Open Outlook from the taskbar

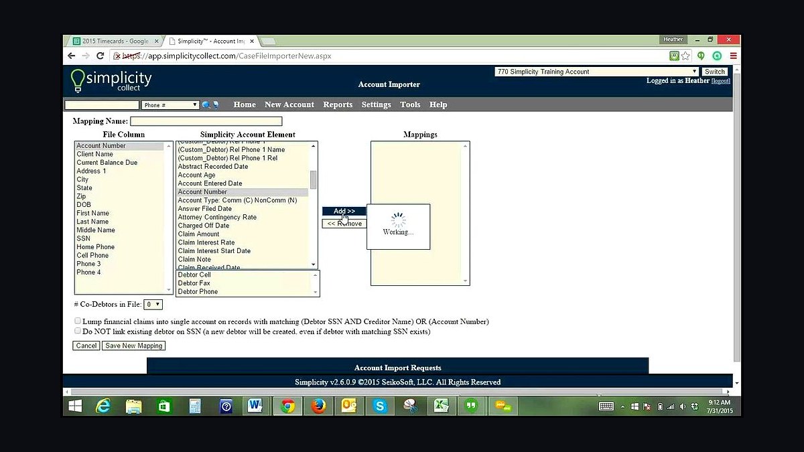[350, 406]
